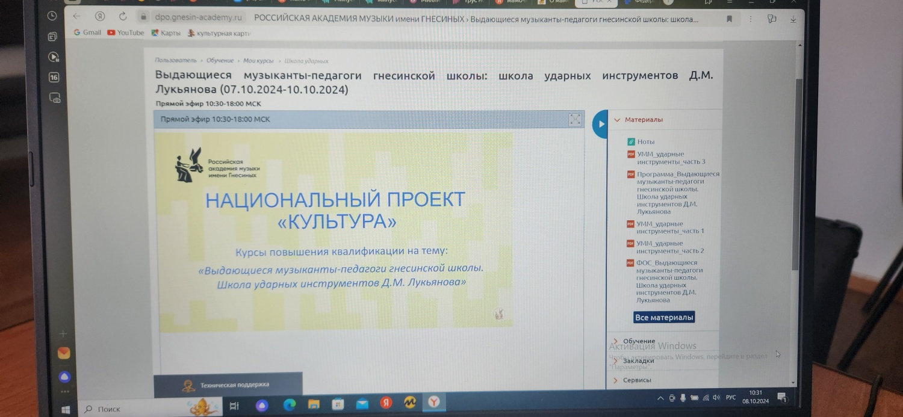903x417 pixels.
Task: Open the Wi-Fi network tray icon
Action: click(705, 398)
